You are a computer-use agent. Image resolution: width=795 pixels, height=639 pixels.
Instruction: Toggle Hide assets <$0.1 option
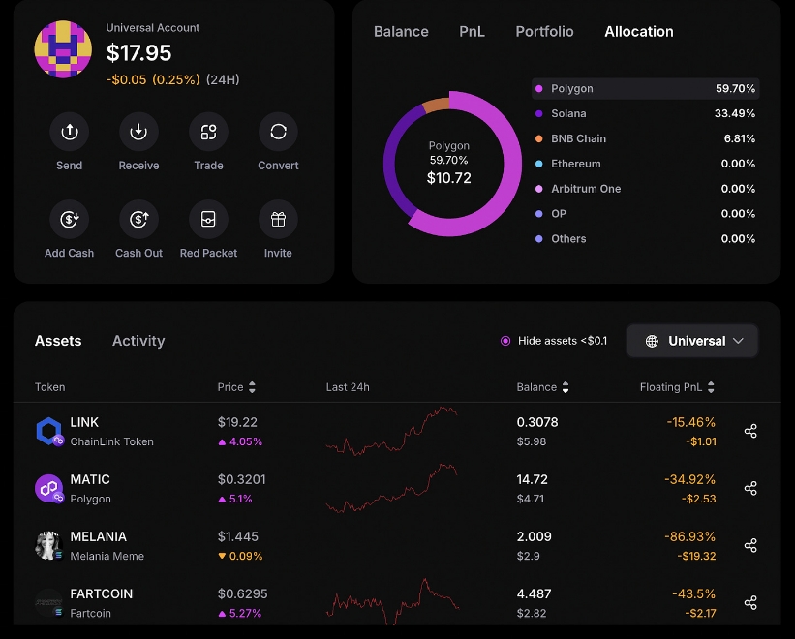coord(505,341)
